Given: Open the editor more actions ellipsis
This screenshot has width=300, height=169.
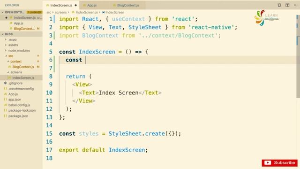Looking at the screenshot, I should click(295, 5).
